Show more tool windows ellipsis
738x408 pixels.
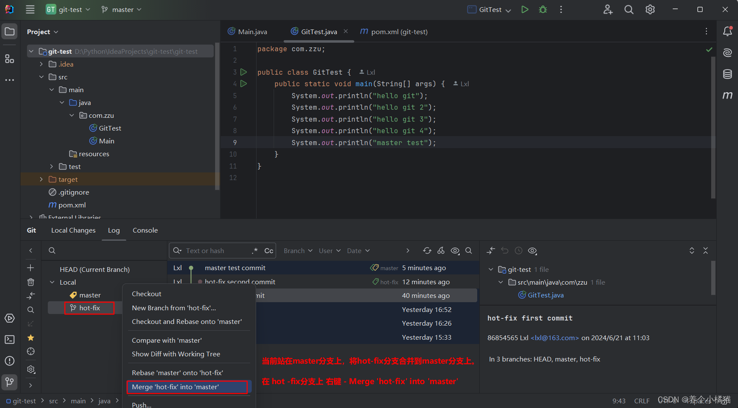9,80
